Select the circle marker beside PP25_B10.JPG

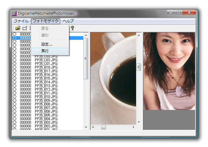(x=14, y=97)
